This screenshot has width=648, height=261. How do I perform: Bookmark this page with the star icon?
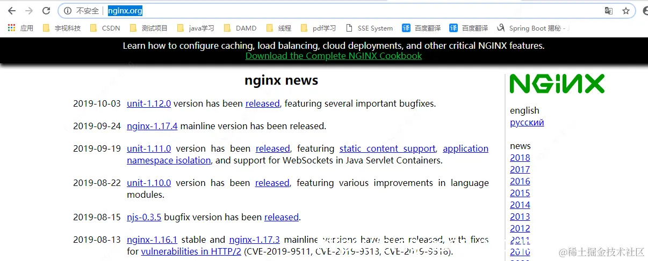click(626, 11)
